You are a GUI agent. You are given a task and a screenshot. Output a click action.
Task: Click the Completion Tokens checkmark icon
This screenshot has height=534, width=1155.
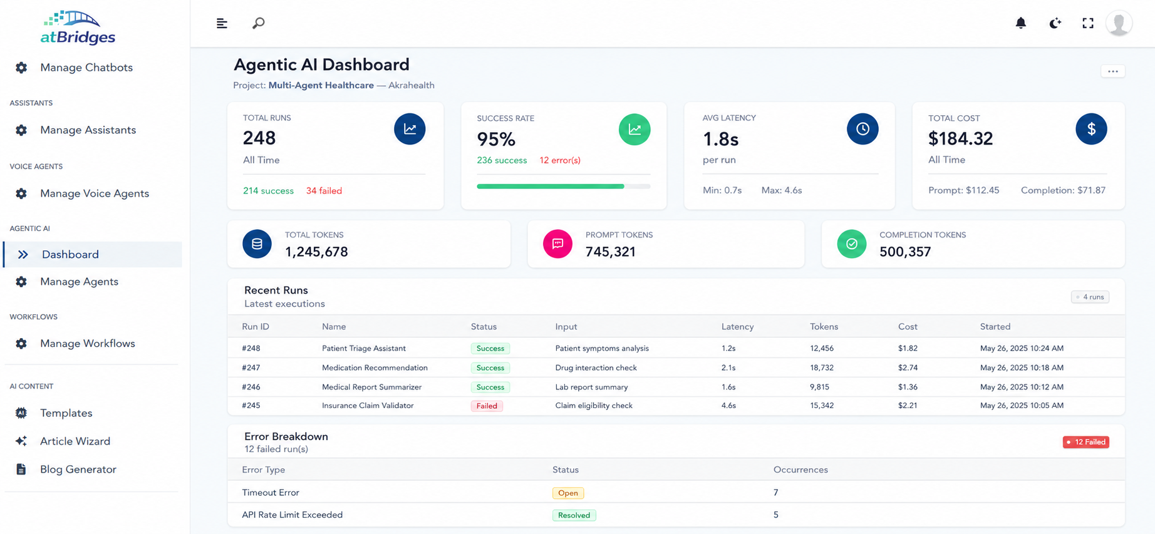(852, 244)
